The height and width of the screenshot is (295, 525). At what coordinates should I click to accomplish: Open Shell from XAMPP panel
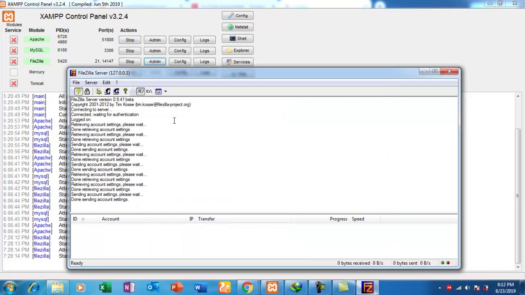pos(238,39)
